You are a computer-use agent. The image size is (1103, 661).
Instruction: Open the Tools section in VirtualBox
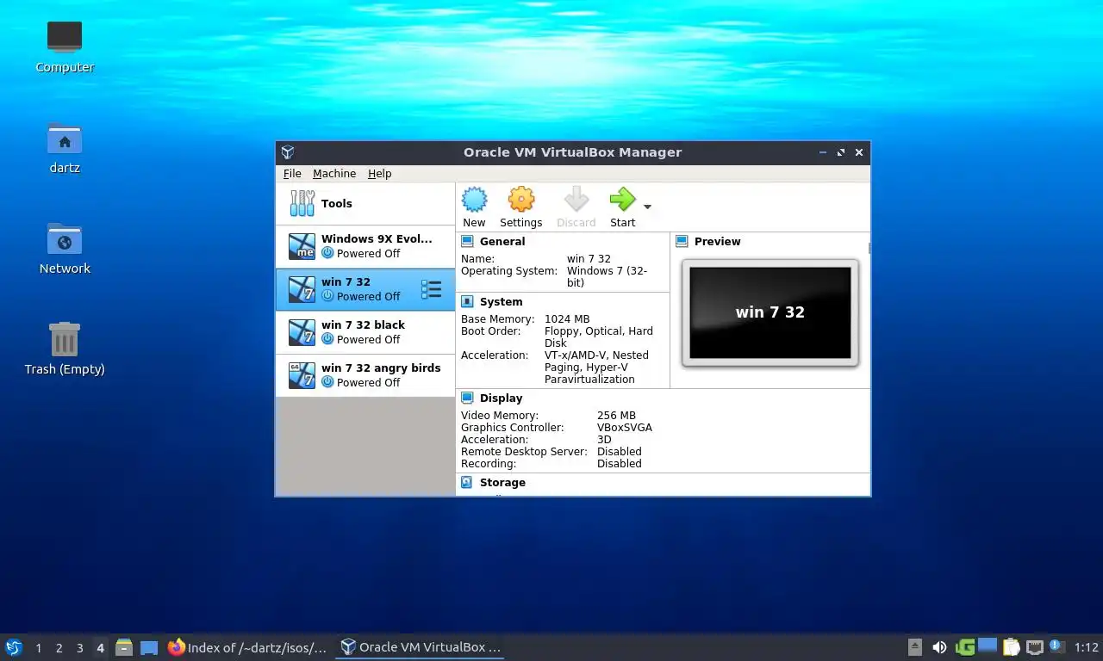pos(365,204)
